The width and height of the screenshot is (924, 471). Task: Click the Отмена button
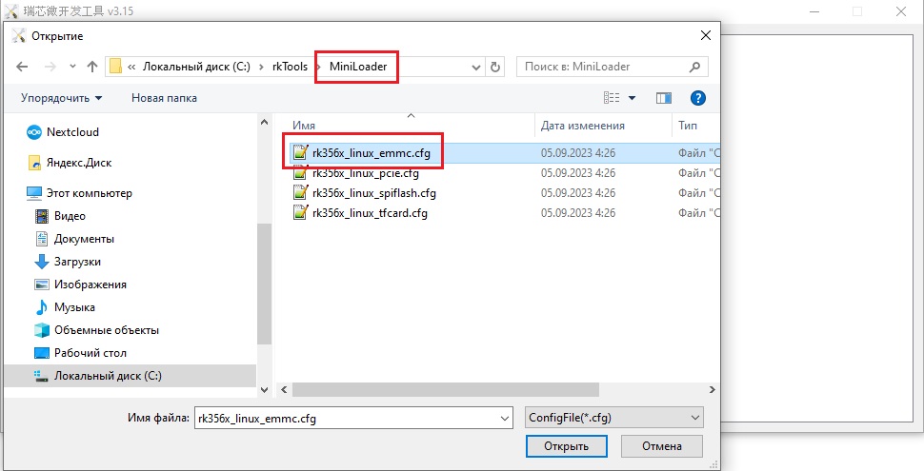tap(662, 446)
